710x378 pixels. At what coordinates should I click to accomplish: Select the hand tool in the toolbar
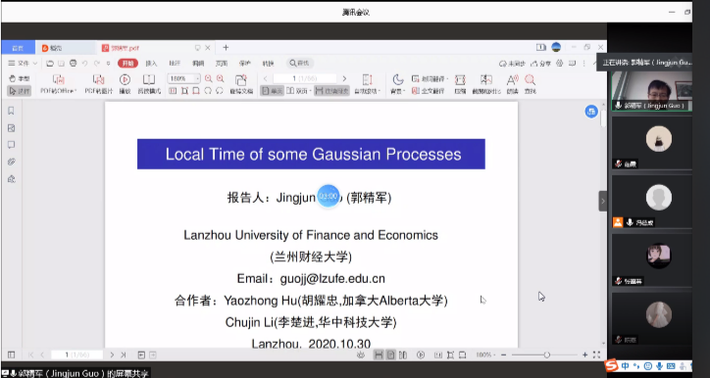19,78
